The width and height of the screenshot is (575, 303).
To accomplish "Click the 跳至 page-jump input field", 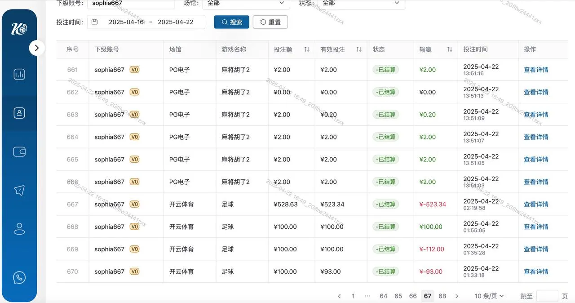I will 548,296.
